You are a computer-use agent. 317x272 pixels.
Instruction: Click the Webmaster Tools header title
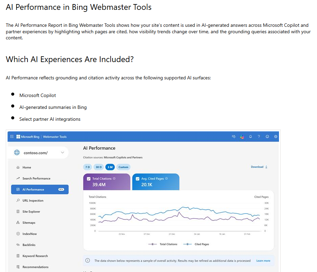(x=55, y=137)
